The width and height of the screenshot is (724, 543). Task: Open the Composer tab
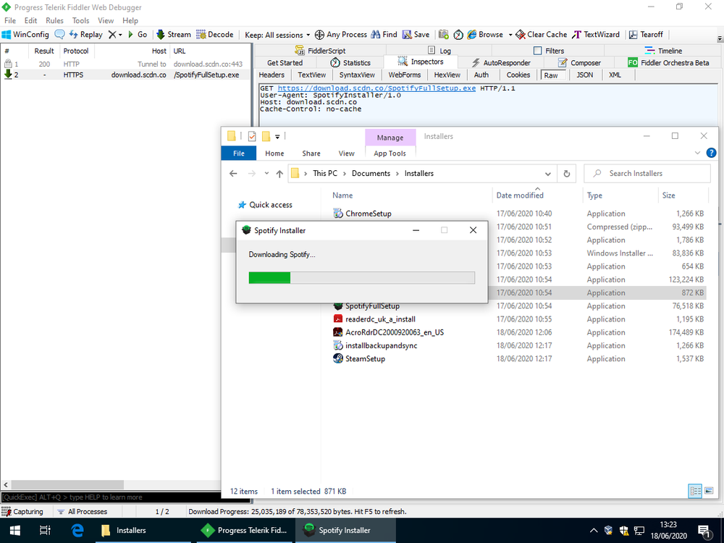click(579, 62)
